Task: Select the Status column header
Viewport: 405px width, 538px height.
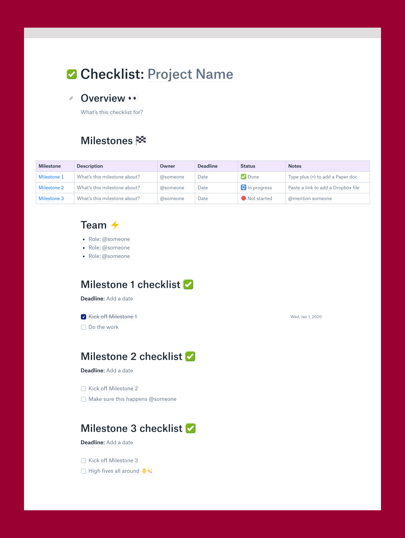Action: click(248, 166)
